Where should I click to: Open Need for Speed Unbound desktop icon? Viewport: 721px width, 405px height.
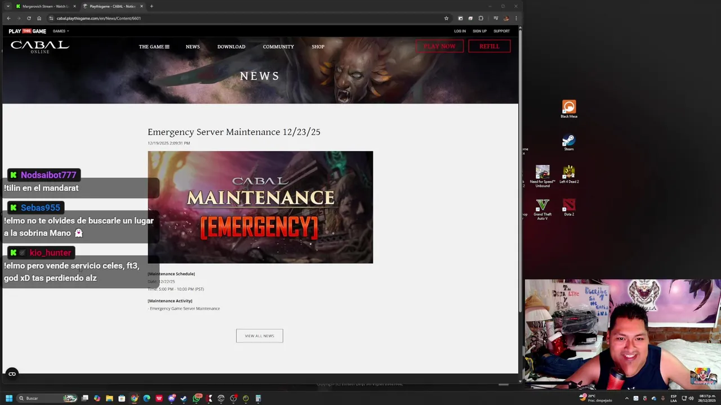(542, 176)
